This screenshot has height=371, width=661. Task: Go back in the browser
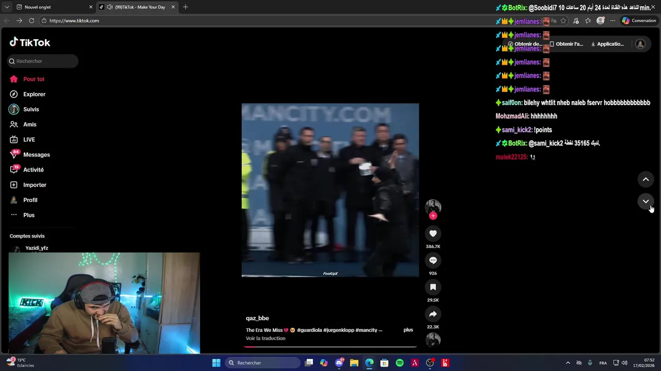click(x=7, y=21)
